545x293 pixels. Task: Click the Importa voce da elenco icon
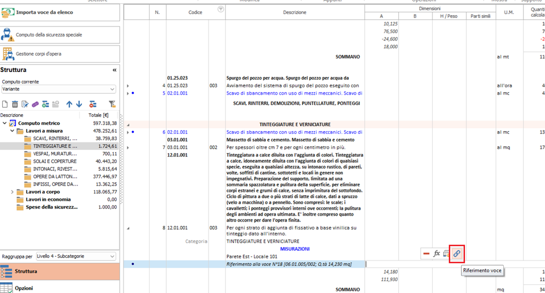(7, 12)
